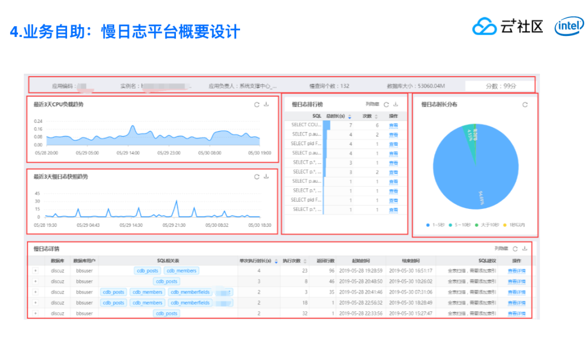Refresh the 慢日志排行榜 table

click(x=386, y=104)
